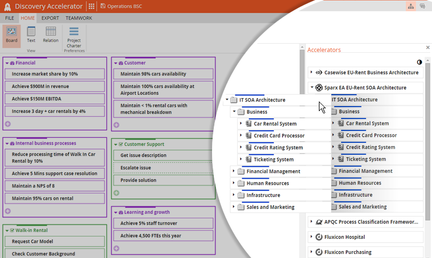
Task: Select 'Maintain 98% cars availability' item
Action: pos(163,74)
